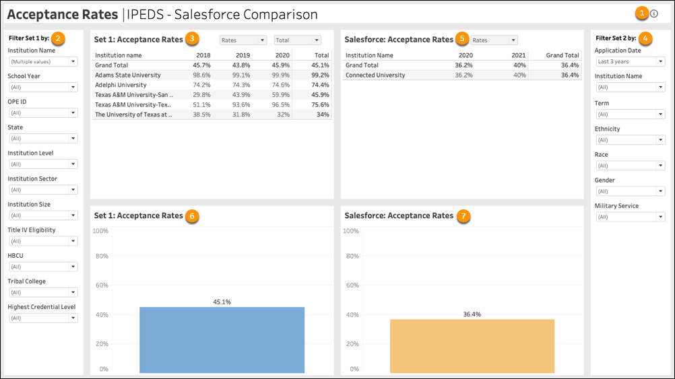The image size is (675, 379).
Task: Expand the Tribal College dropdown
Action: pyautogui.click(x=43, y=293)
